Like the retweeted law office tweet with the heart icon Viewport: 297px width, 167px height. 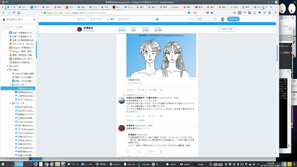pyautogui.click(x=150, y=116)
